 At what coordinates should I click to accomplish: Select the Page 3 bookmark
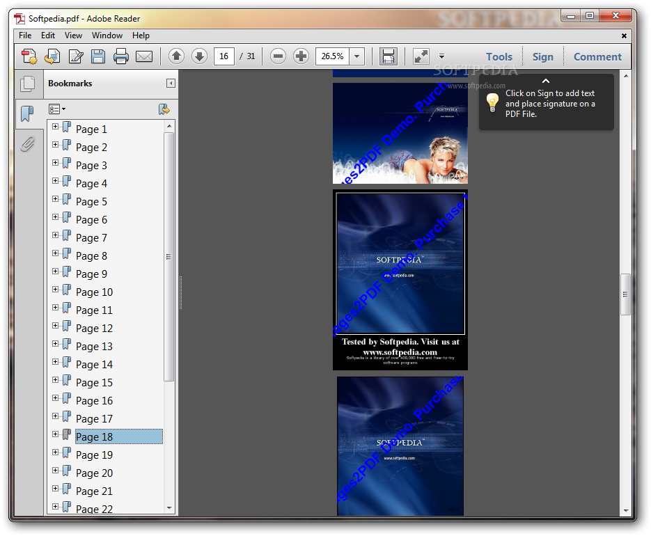click(91, 166)
